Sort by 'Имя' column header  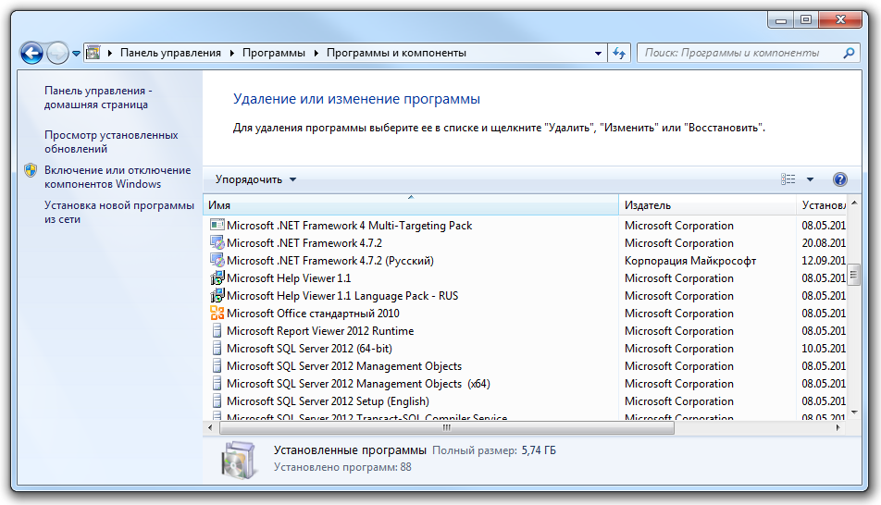point(411,205)
